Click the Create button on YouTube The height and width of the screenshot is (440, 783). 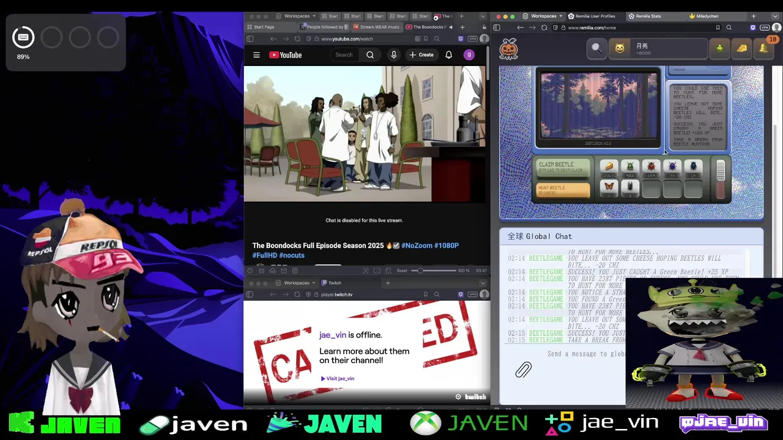pyautogui.click(x=421, y=55)
